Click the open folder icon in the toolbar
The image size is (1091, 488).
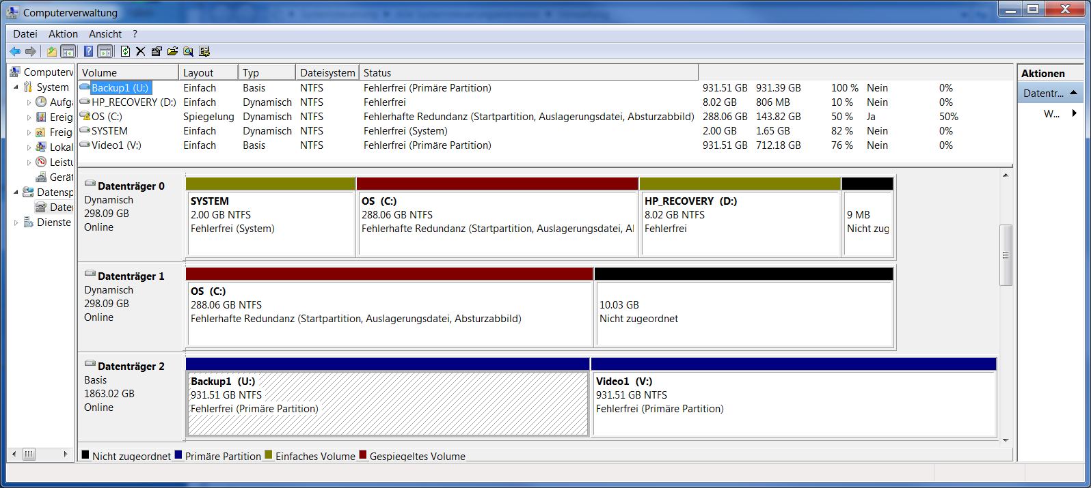coord(172,51)
